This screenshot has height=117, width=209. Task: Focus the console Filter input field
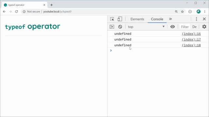[x=185, y=27]
